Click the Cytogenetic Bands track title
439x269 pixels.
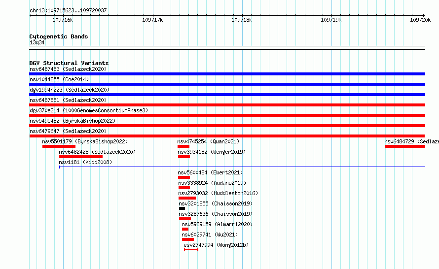pos(59,36)
